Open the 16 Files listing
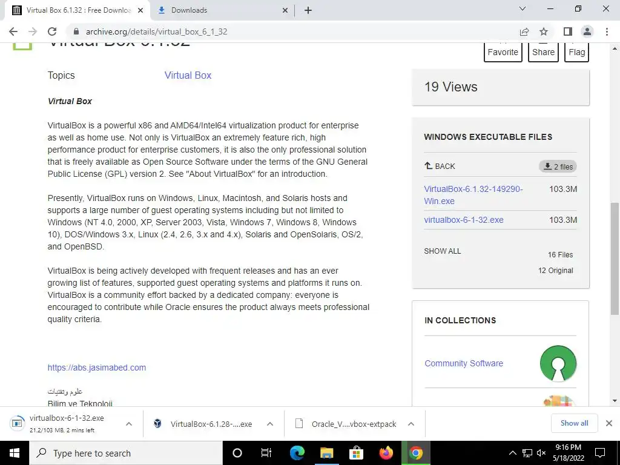Viewport: 620px width, 465px height. coord(560,255)
